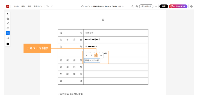The height and width of the screenshot is (98, 197).
Task: Click the undo arrow icon
Action: (x=48, y=6)
